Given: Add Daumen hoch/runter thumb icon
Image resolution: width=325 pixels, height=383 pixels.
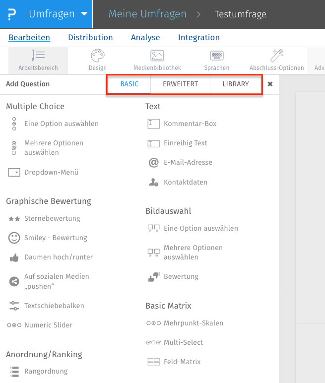Looking at the screenshot, I should [14, 257].
